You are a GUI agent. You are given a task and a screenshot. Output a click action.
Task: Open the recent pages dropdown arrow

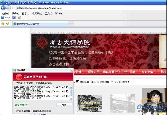(x=13, y=8)
